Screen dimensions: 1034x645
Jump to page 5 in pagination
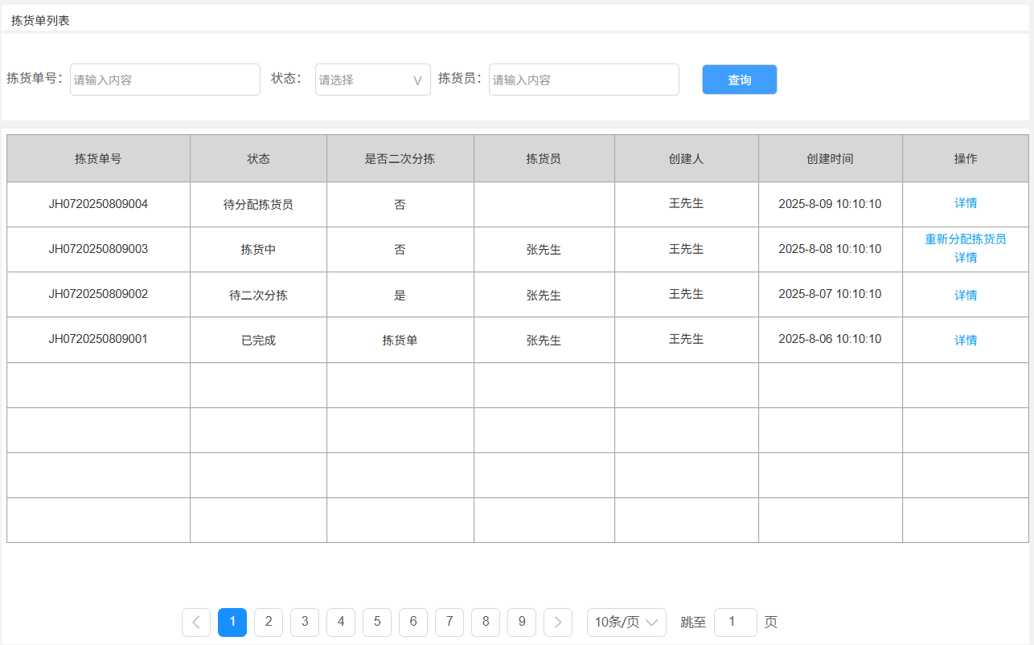pyautogui.click(x=377, y=622)
